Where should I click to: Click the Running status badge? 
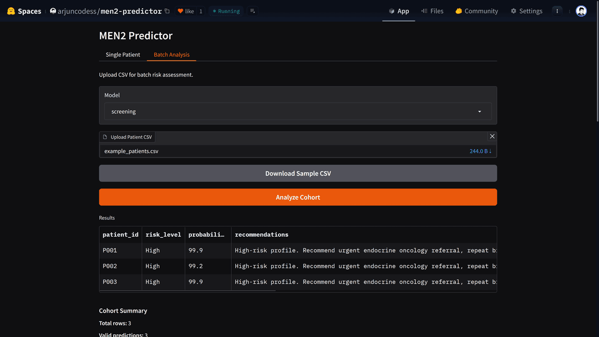point(226,11)
